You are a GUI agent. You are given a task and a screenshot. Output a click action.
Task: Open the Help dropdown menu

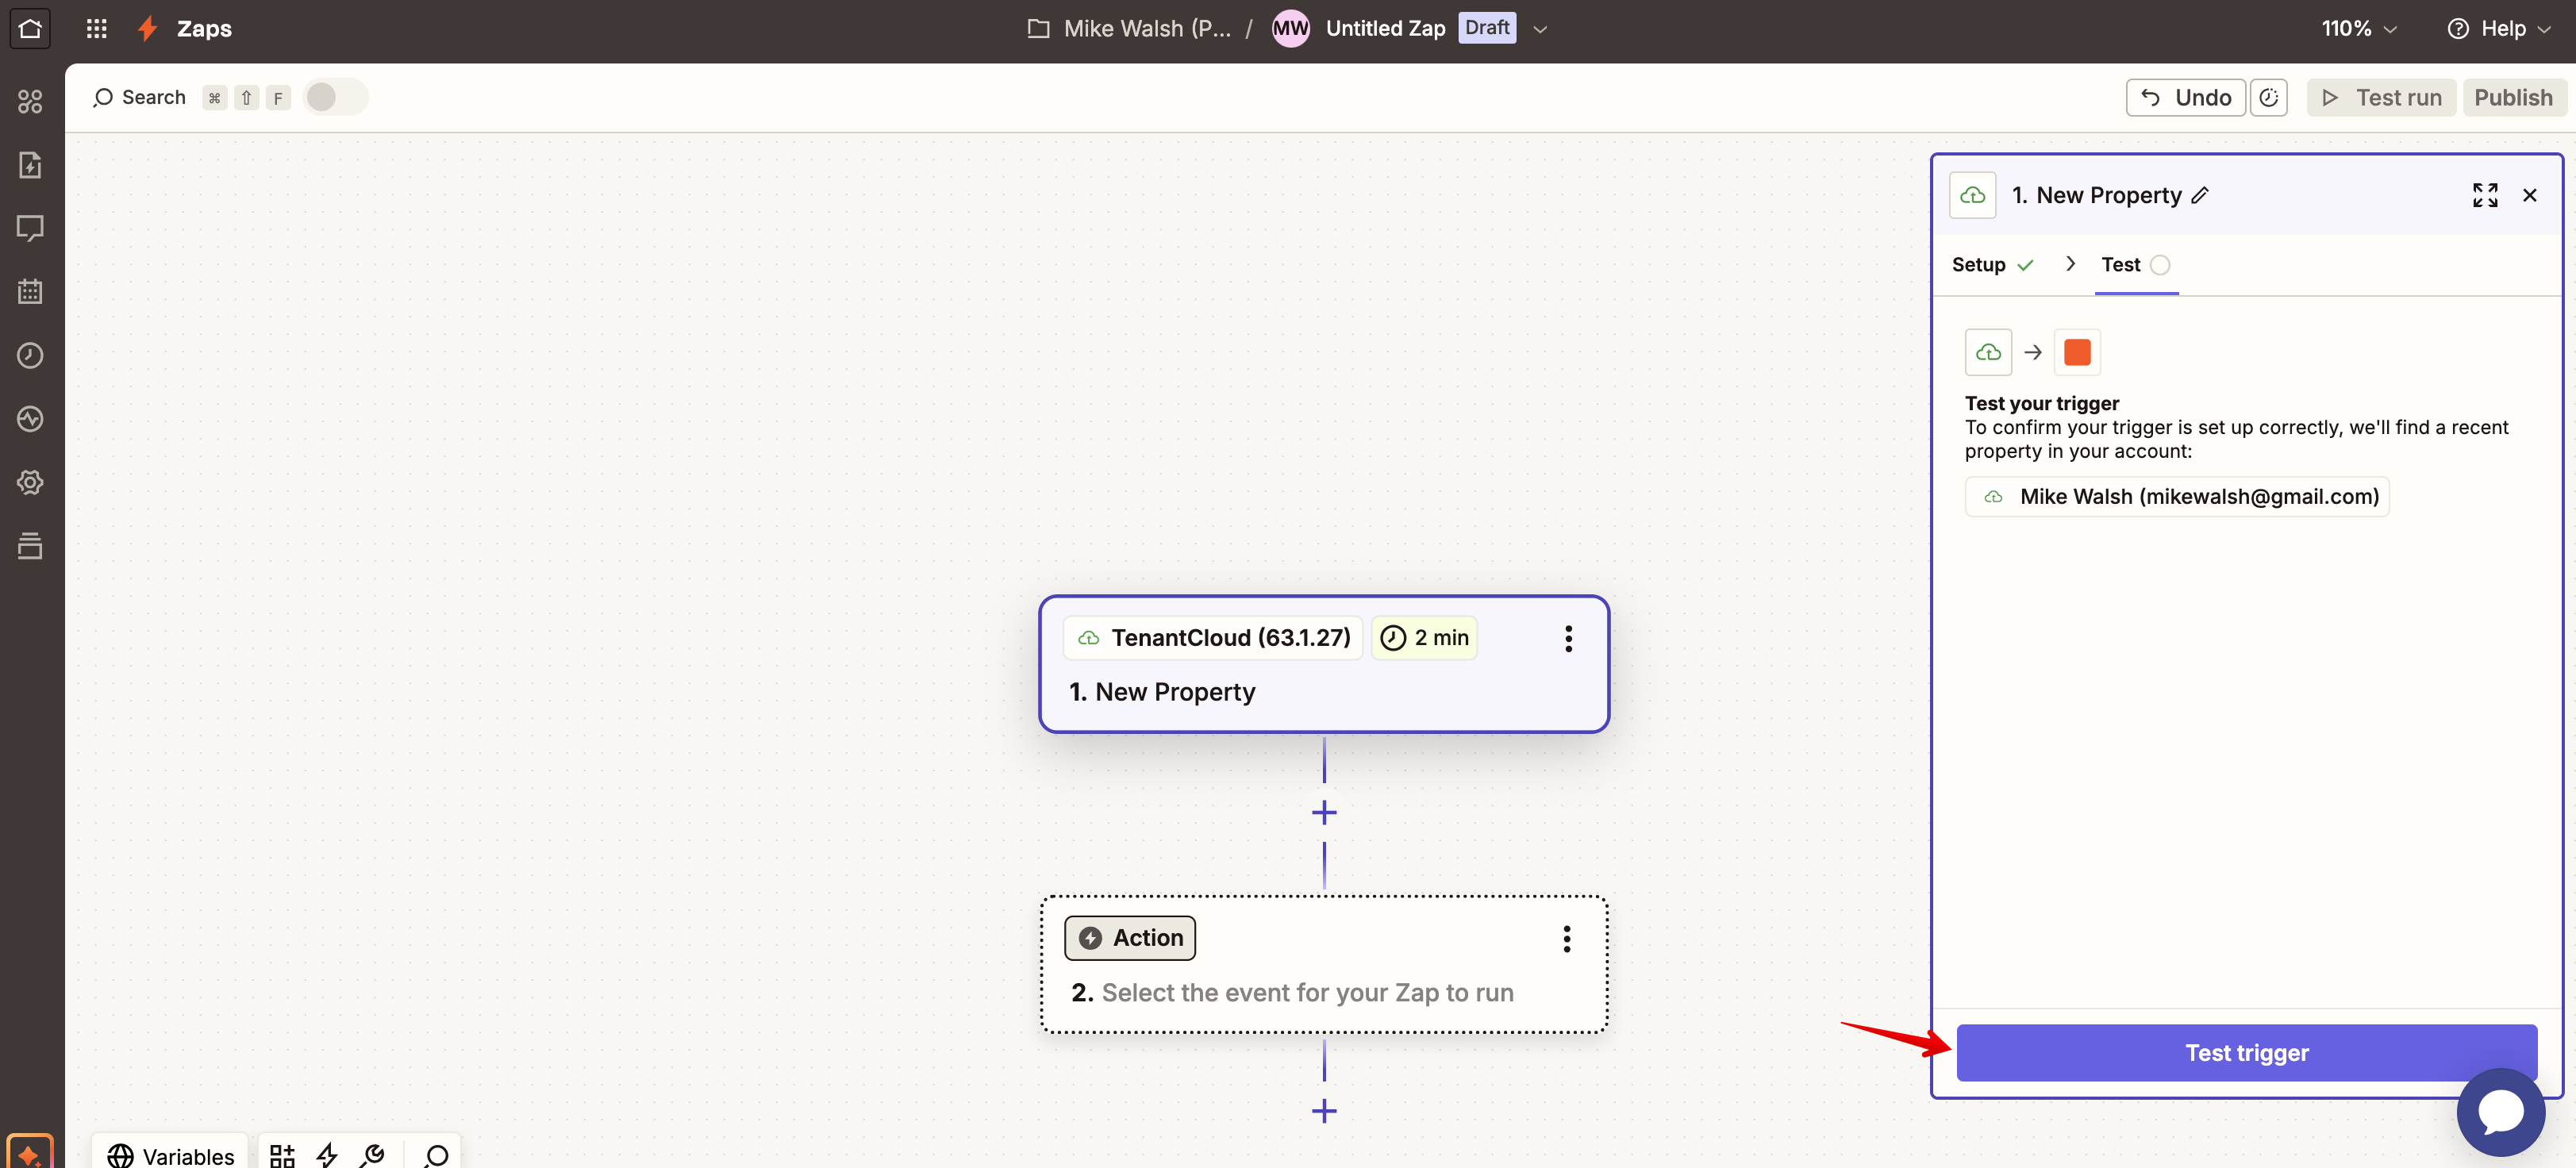point(2499,28)
